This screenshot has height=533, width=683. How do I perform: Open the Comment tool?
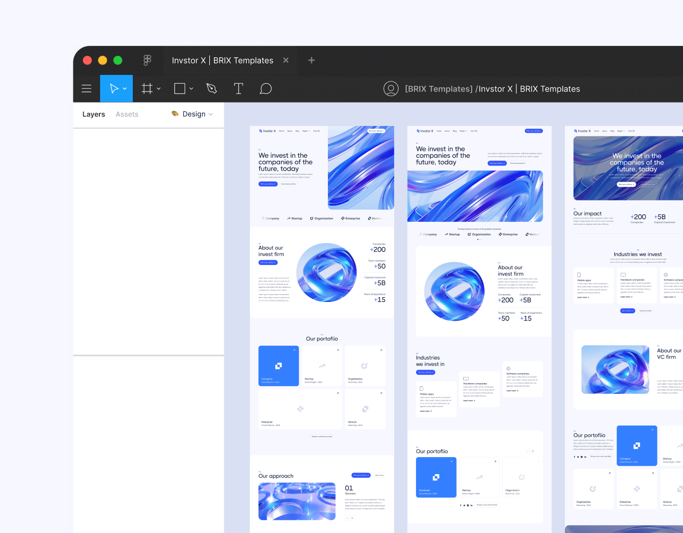point(265,88)
